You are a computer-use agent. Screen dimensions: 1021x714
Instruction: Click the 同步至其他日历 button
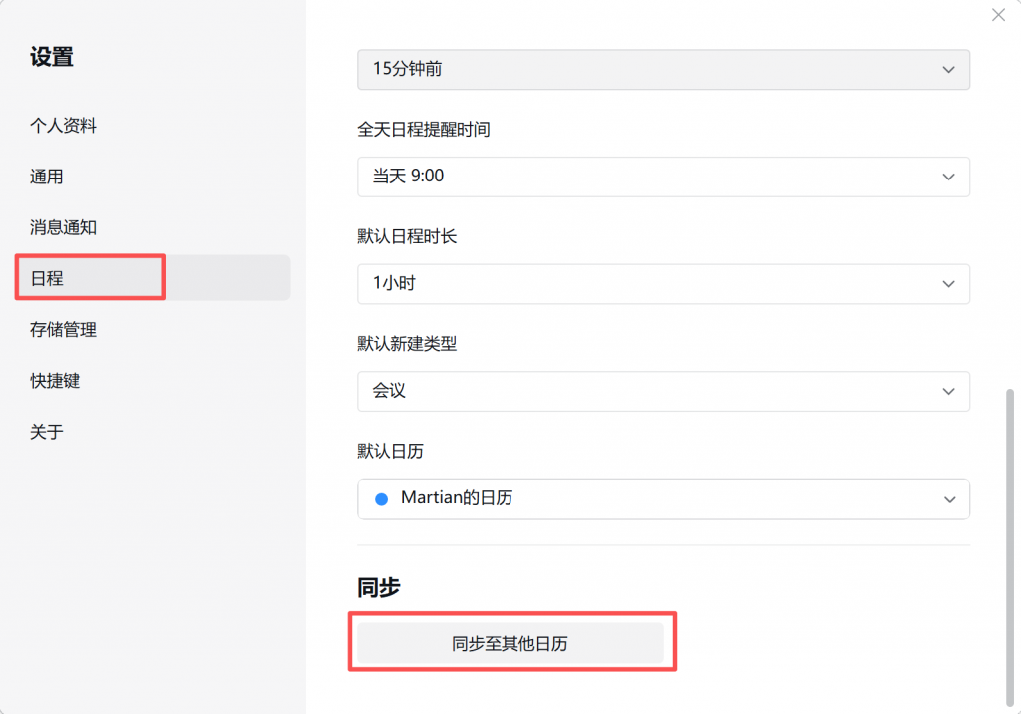510,643
